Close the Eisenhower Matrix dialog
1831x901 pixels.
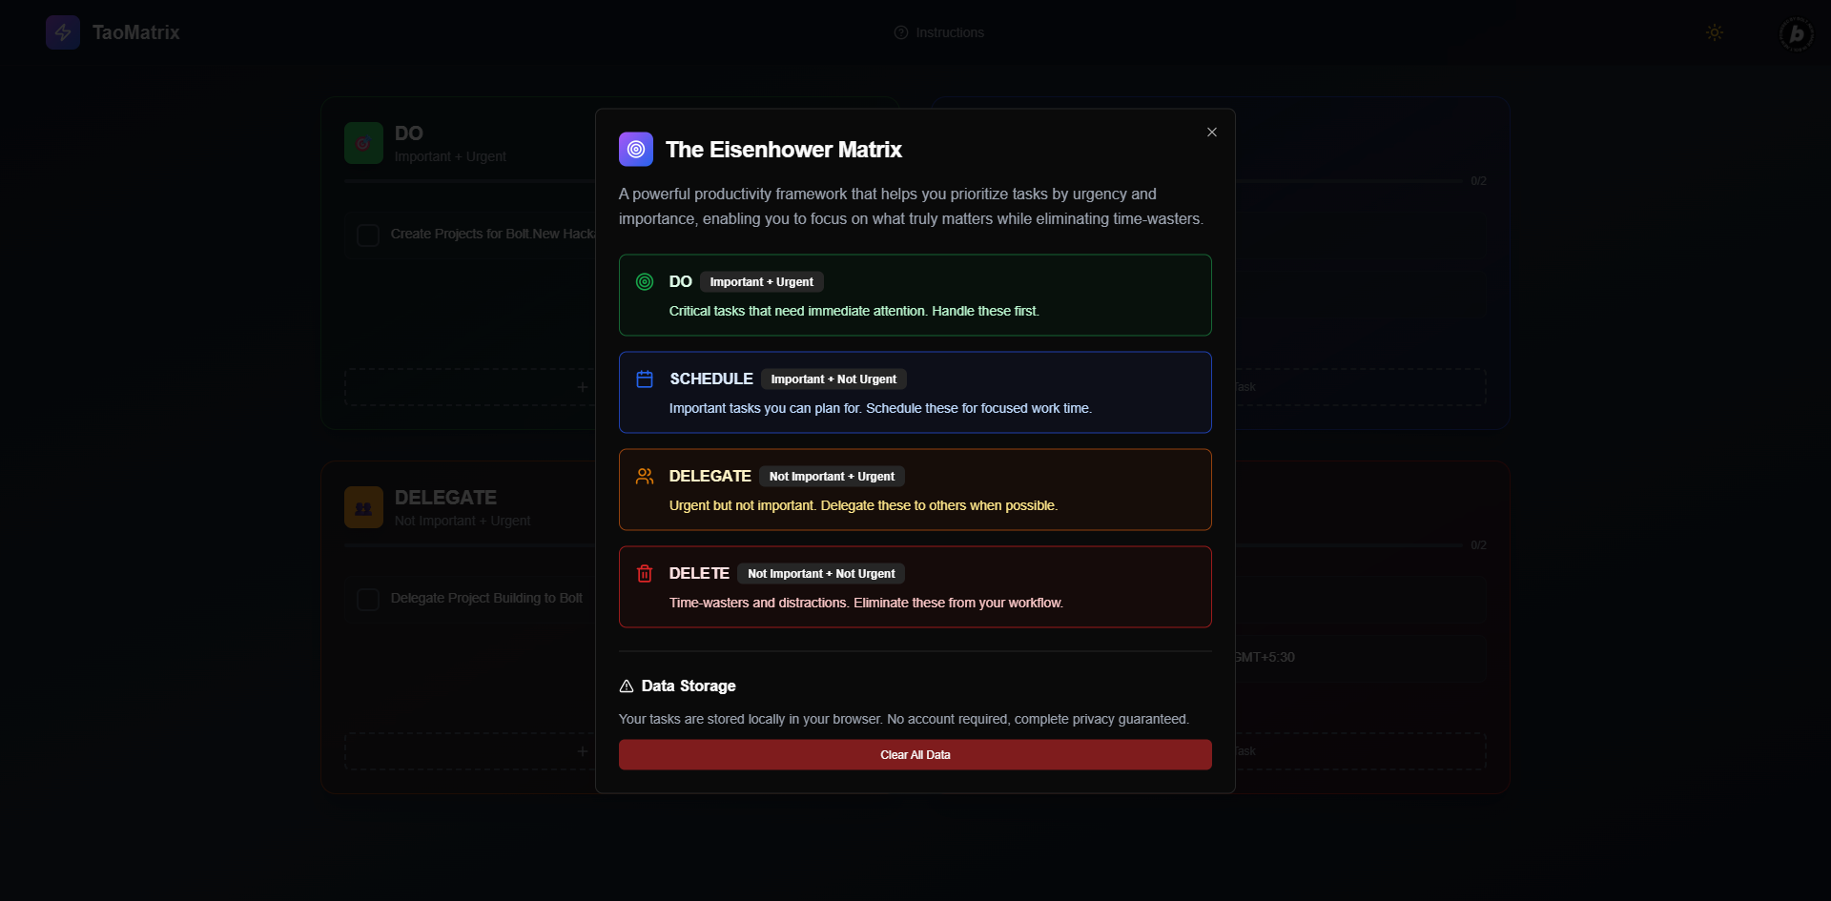1211,132
